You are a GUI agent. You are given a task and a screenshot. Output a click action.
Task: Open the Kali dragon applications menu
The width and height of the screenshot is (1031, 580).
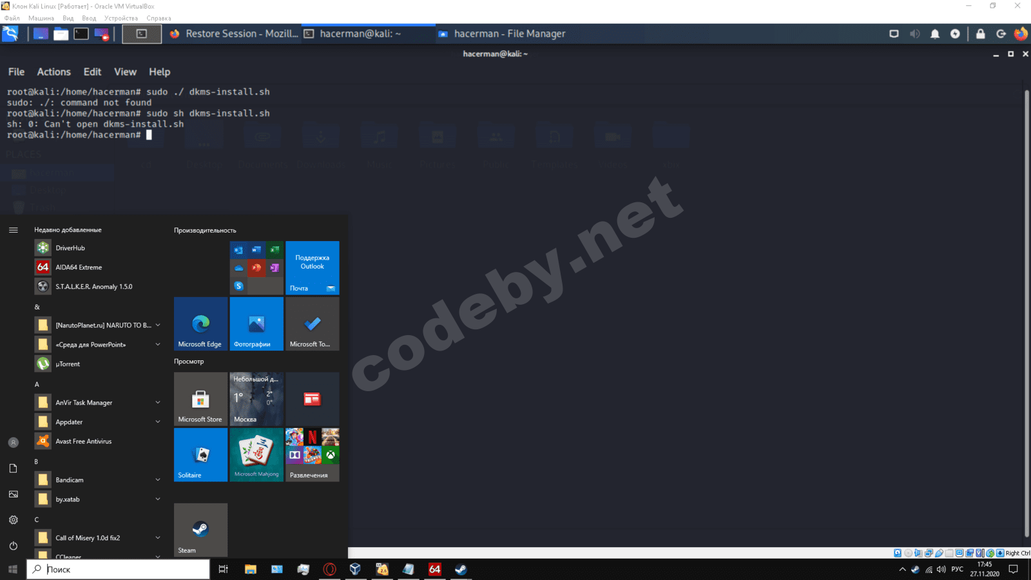click(x=10, y=34)
